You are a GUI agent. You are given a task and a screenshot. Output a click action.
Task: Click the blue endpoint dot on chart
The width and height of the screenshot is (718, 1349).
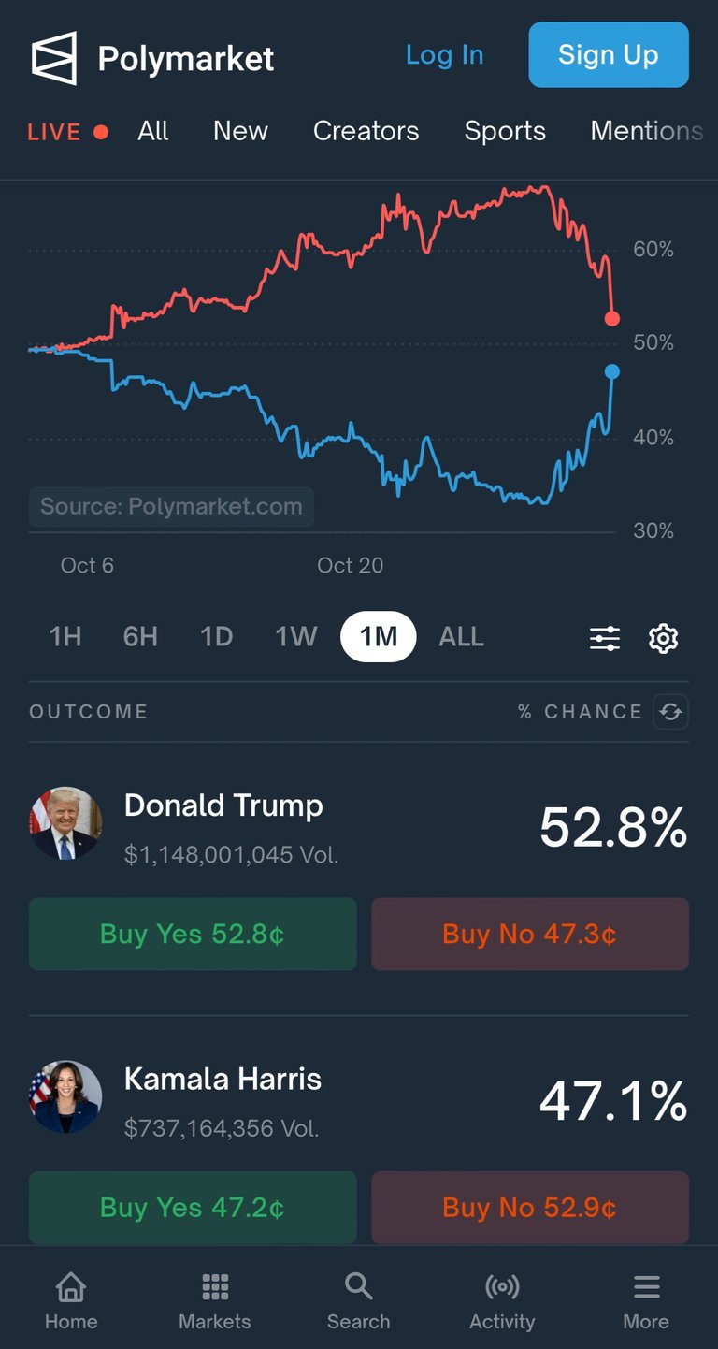612,371
